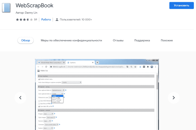196x130 pixels.
Task: In the preview, click the Save captured data as dropdown
Action: tap(57, 94)
